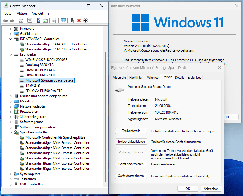This screenshot has width=243, height=196.
Task: Collapse the Laufwerke category
Action: point(10,54)
